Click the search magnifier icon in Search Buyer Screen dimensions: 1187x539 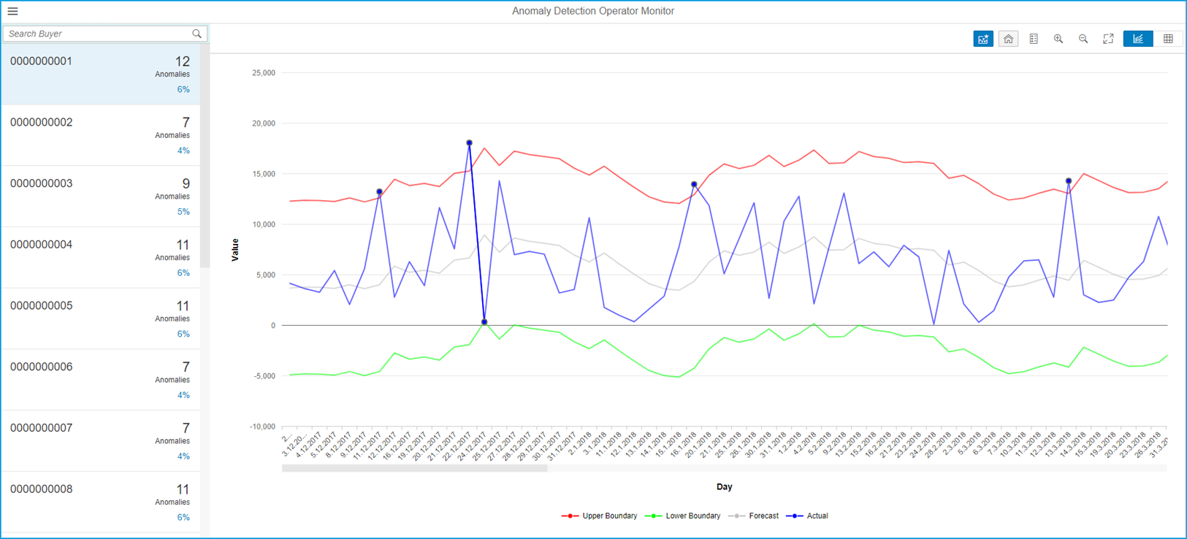tap(196, 34)
